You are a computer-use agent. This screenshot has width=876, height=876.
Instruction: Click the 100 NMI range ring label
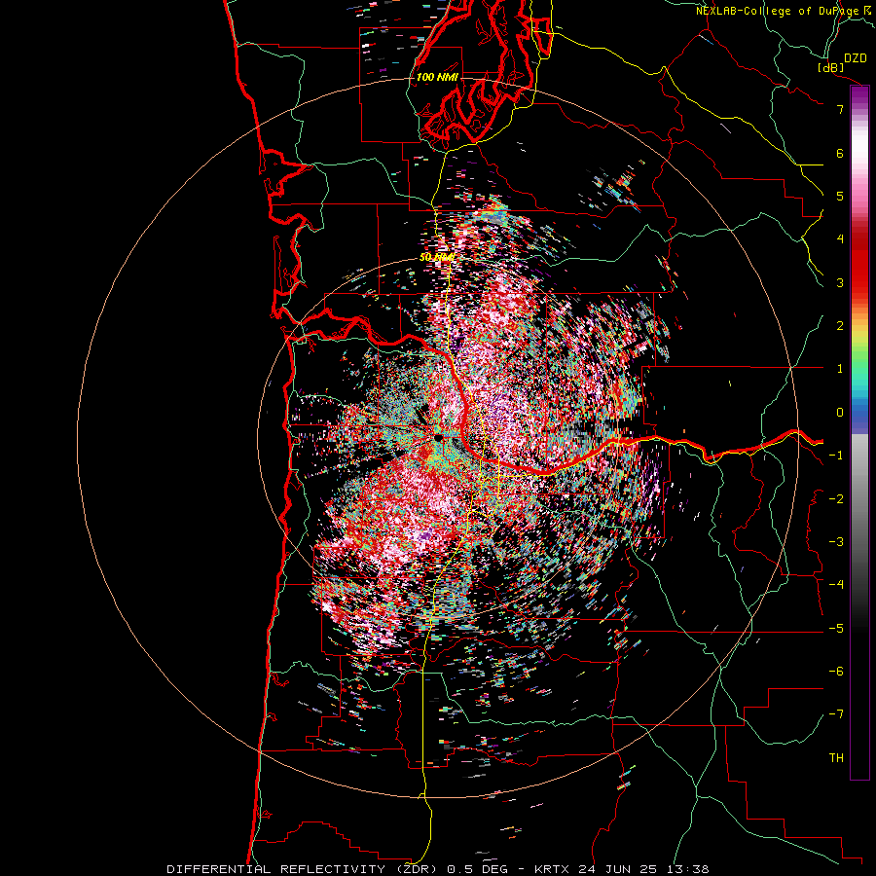click(x=437, y=77)
